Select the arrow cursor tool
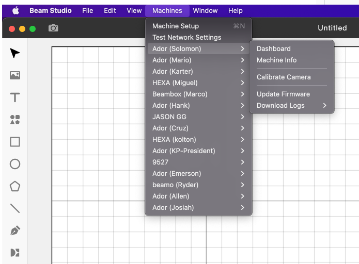359x264 pixels. [15, 54]
